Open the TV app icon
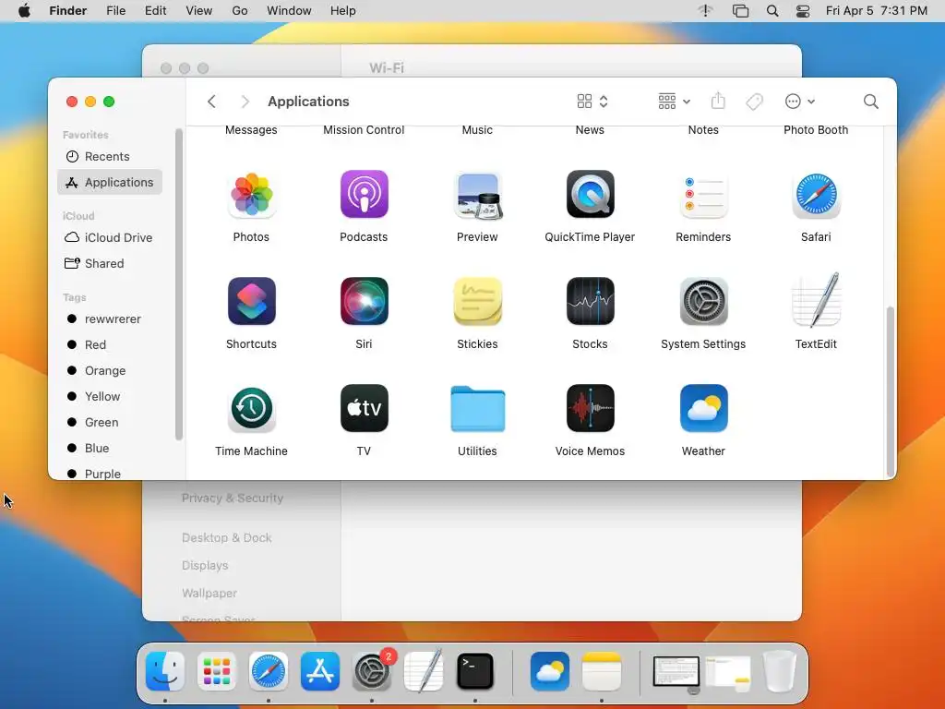 364,408
